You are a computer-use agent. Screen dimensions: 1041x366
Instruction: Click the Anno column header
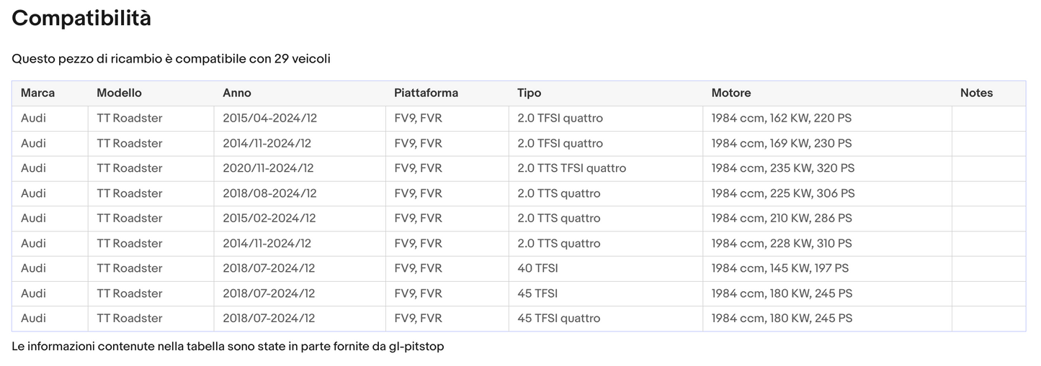pos(237,93)
